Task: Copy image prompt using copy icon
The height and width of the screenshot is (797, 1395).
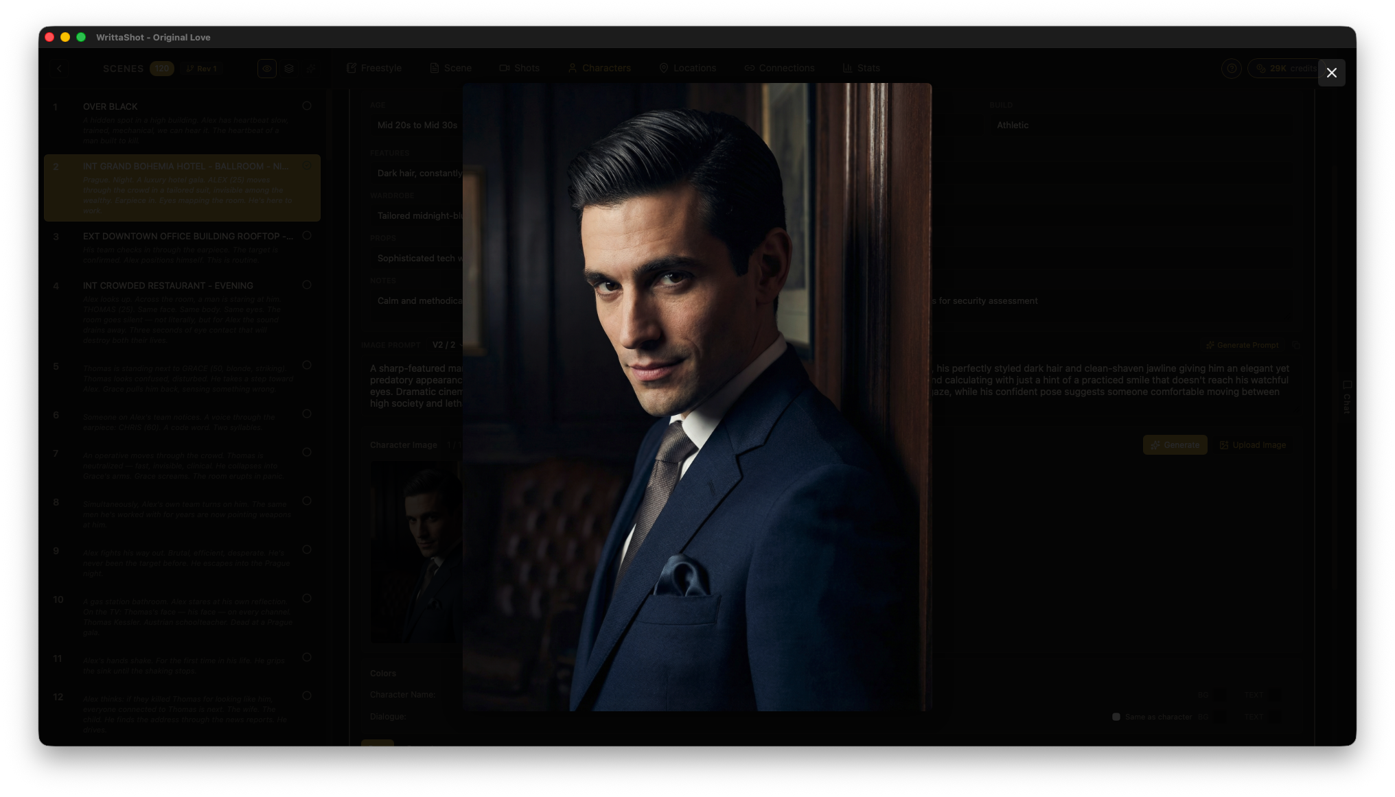Action: click(1296, 346)
